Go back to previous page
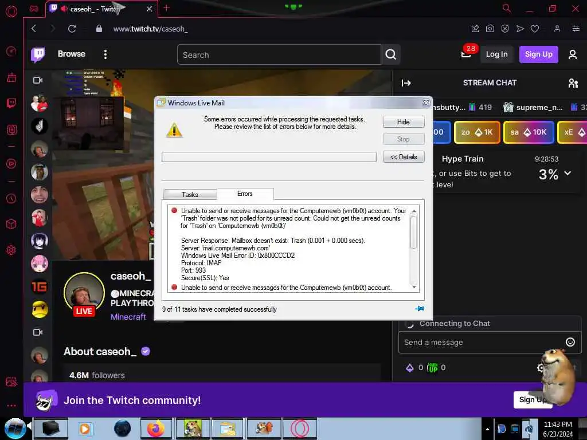Viewport: 587px width, 440px height. click(x=34, y=29)
